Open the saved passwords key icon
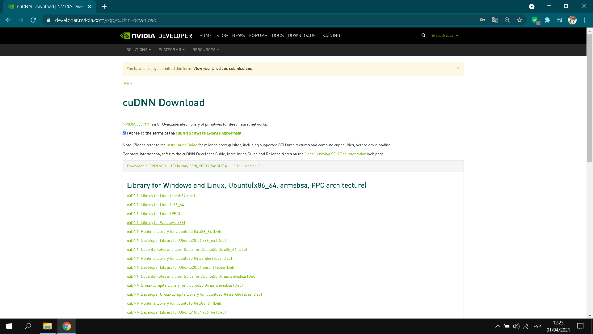Viewport: 593px width, 334px height. click(x=482, y=20)
